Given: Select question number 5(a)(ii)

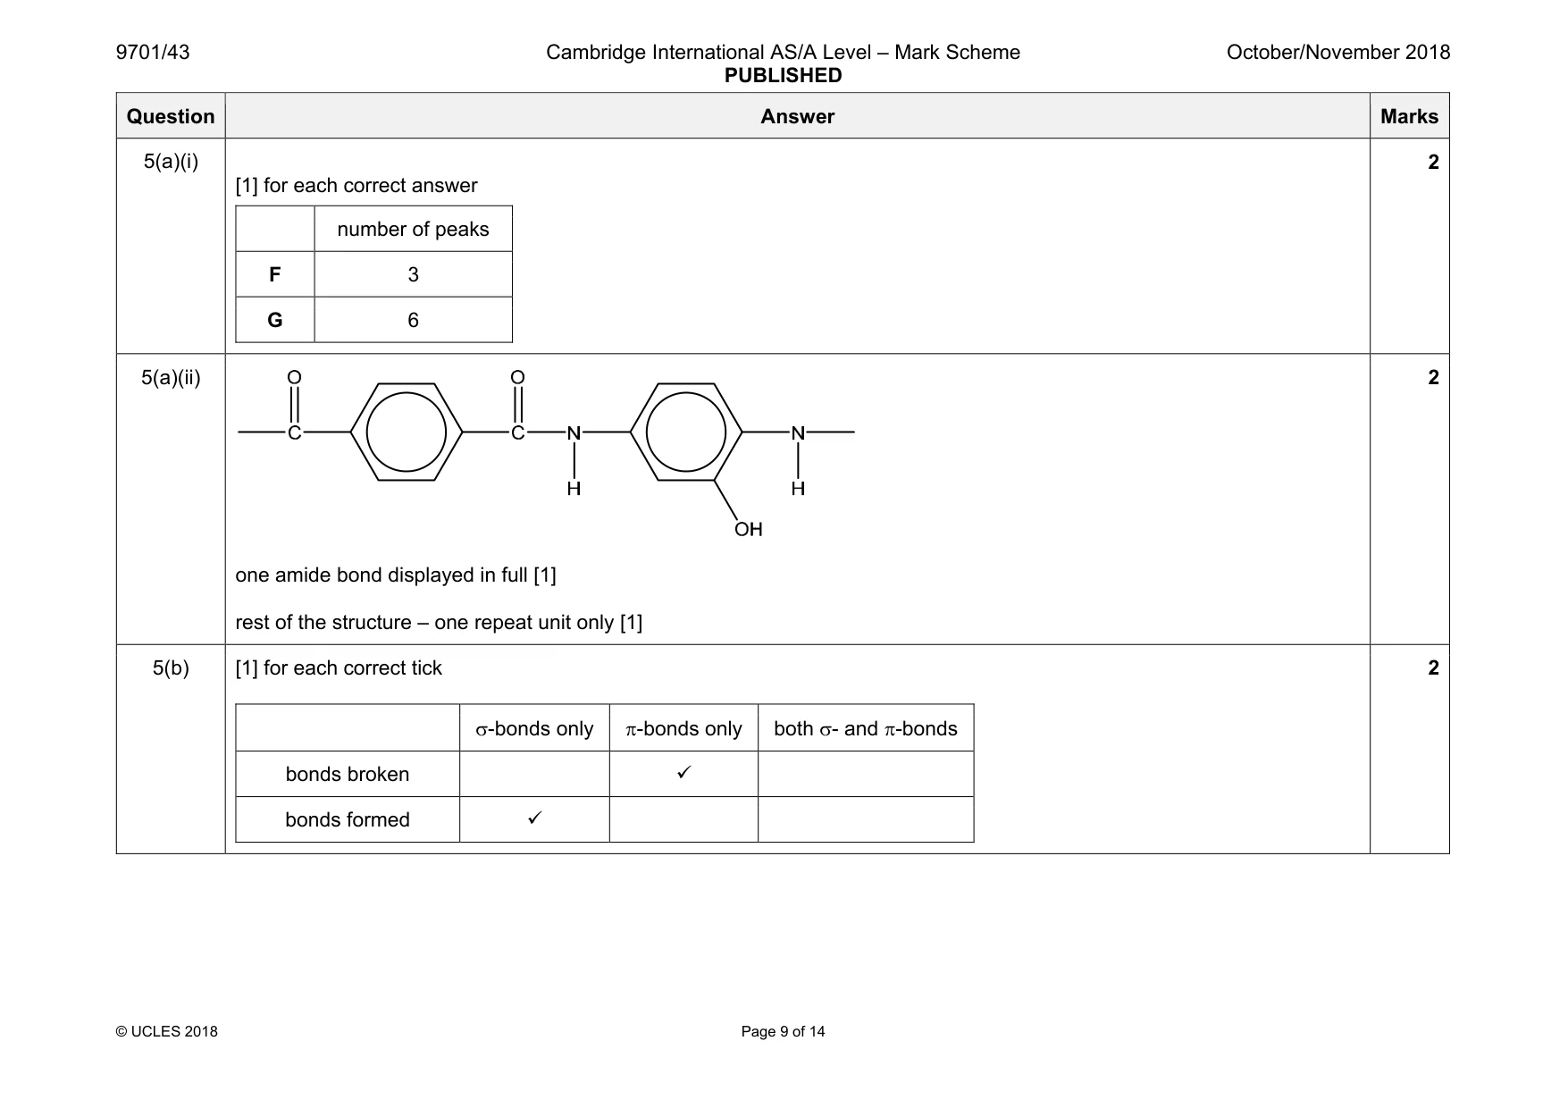Looking at the screenshot, I should point(171,377).
